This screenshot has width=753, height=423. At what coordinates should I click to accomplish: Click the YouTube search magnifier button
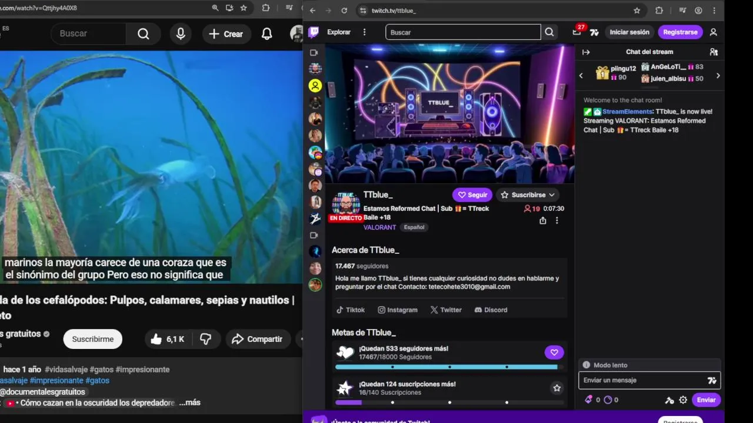[x=144, y=34]
